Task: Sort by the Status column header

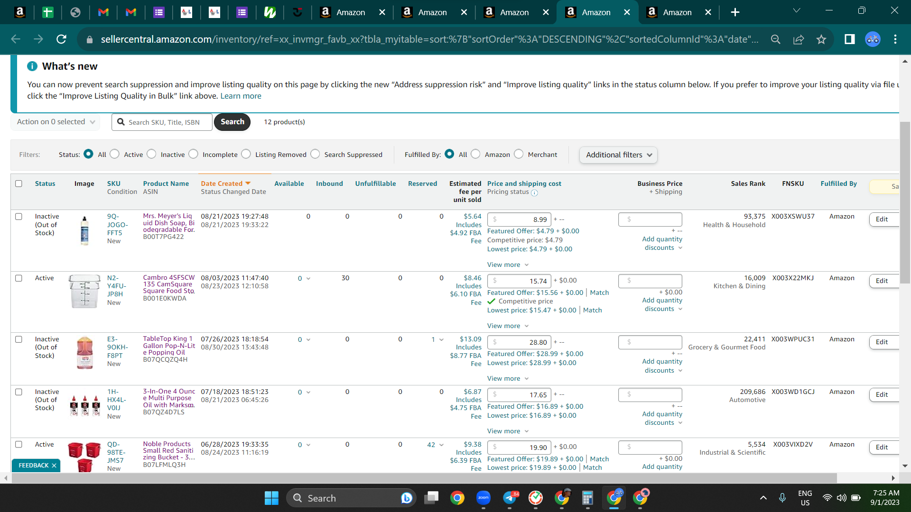Action: (45, 183)
